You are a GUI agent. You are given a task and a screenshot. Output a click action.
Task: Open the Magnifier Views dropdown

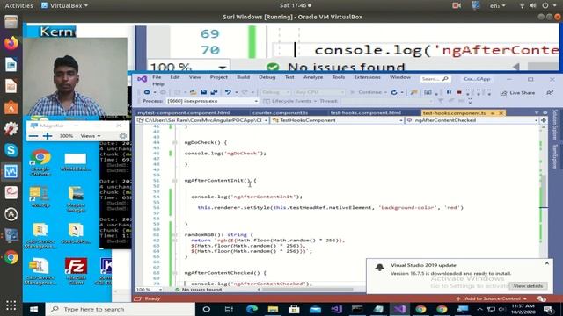point(90,136)
